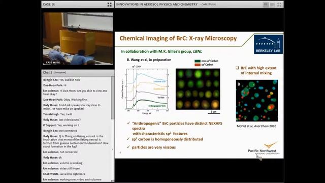Click 'particles are very viscous' bullet text
Screen dimensions: 325x183
point(153,147)
